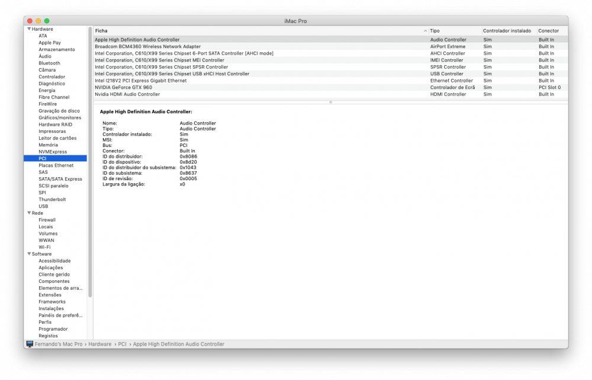Open Acessibilidade under Software
Image resolution: width=592 pixels, height=380 pixels.
[54, 260]
